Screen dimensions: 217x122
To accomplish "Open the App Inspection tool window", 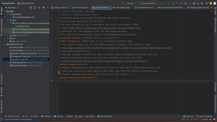I will click(105, 116).
